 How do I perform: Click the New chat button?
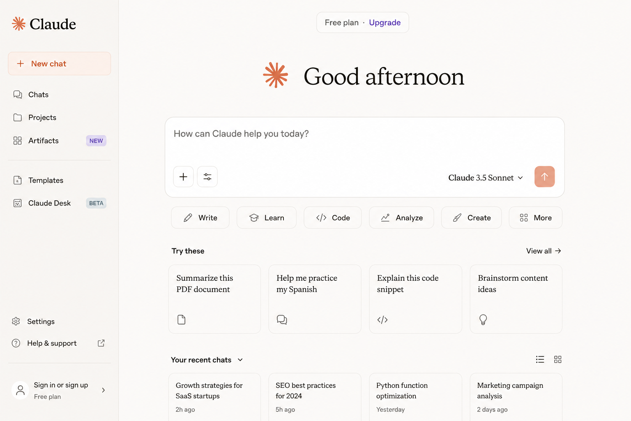(x=59, y=64)
